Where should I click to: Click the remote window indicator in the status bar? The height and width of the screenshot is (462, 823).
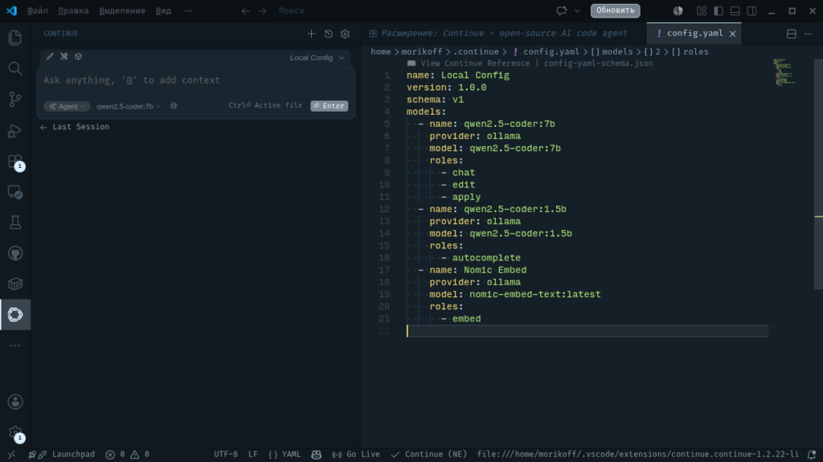pyautogui.click(x=11, y=455)
